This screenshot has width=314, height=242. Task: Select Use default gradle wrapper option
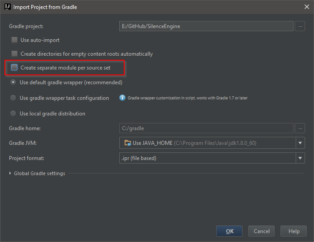click(13, 82)
